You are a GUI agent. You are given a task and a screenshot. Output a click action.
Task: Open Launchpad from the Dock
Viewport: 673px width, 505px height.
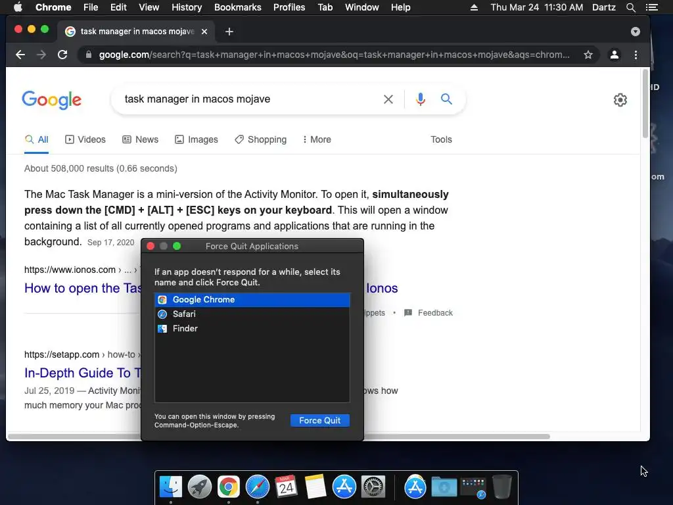pyautogui.click(x=200, y=487)
